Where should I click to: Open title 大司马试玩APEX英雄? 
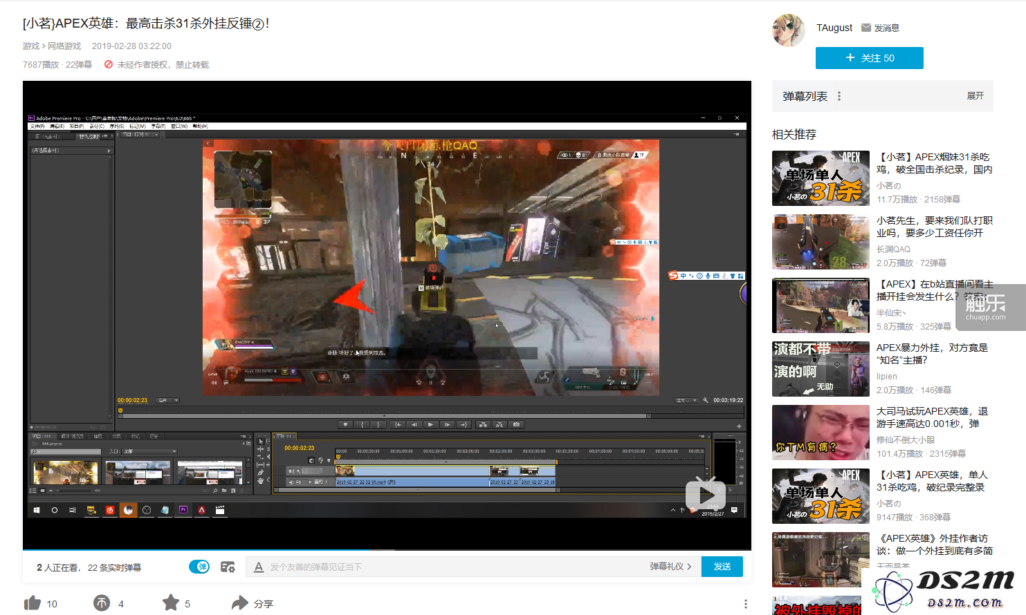click(x=932, y=417)
